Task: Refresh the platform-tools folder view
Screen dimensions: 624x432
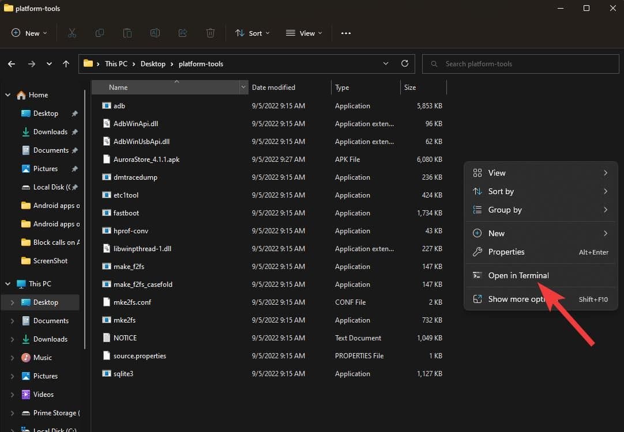Action: point(405,64)
